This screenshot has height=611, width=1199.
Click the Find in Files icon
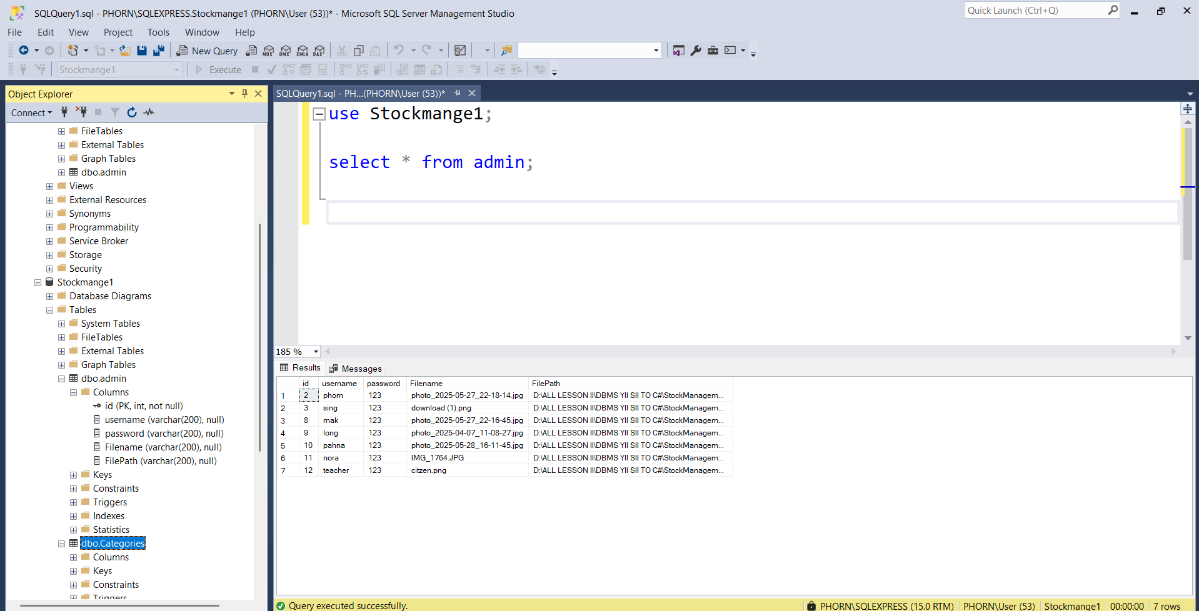pyautogui.click(x=506, y=51)
